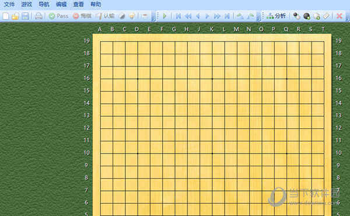Screen dimensions: 350x216
Task: Rewind several moves back
Action: click(188, 16)
